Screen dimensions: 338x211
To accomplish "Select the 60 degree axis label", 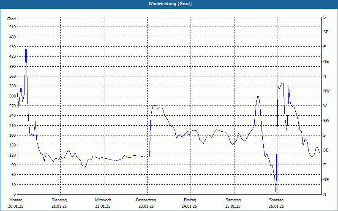I will click(14, 175).
